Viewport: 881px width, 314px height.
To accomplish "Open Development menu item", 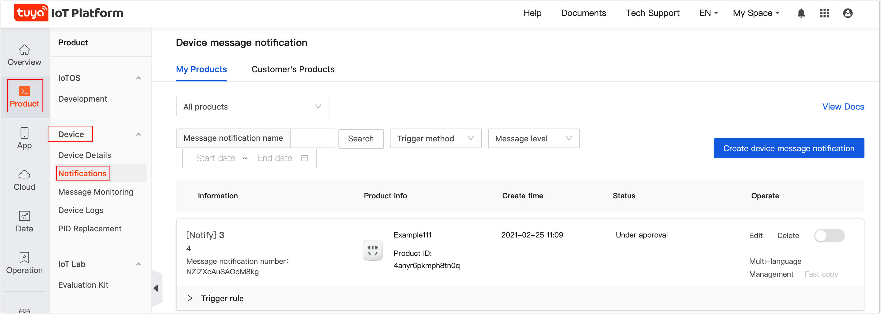I will [83, 99].
